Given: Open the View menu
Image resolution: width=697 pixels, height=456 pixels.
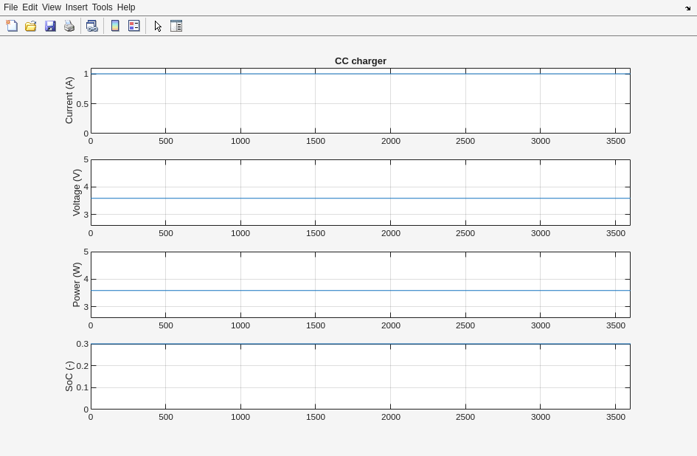Looking at the screenshot, I should pos(51,7).
